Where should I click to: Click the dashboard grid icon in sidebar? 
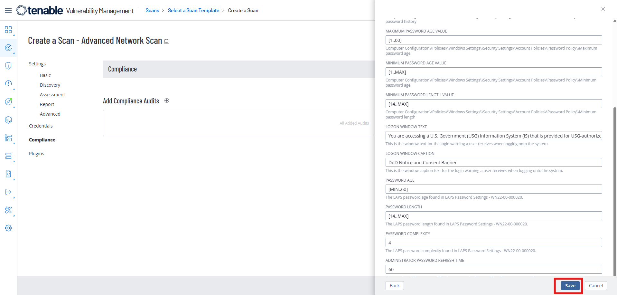click(x=8, y=30)
